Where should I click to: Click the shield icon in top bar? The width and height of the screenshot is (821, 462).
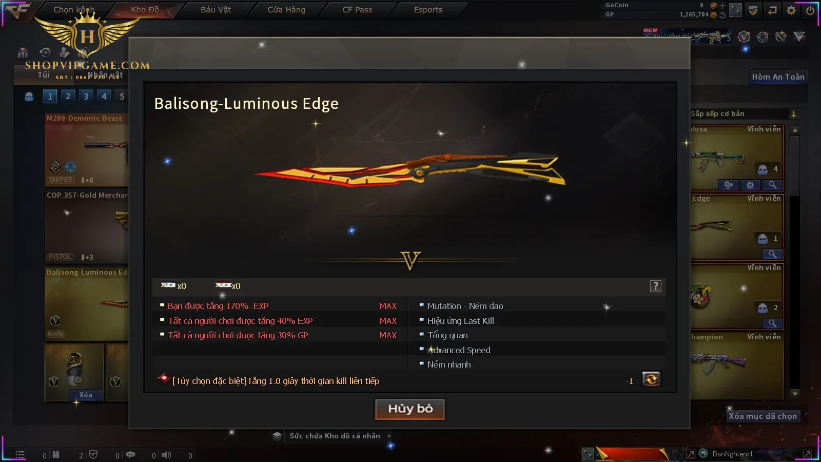[x=753, y=10]
